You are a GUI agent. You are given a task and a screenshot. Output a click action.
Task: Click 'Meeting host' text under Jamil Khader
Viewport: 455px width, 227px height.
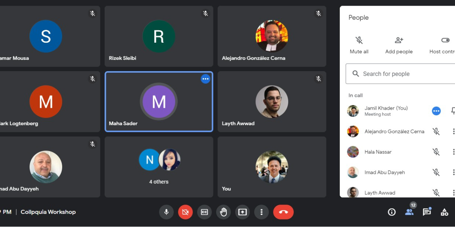point(378,114)
